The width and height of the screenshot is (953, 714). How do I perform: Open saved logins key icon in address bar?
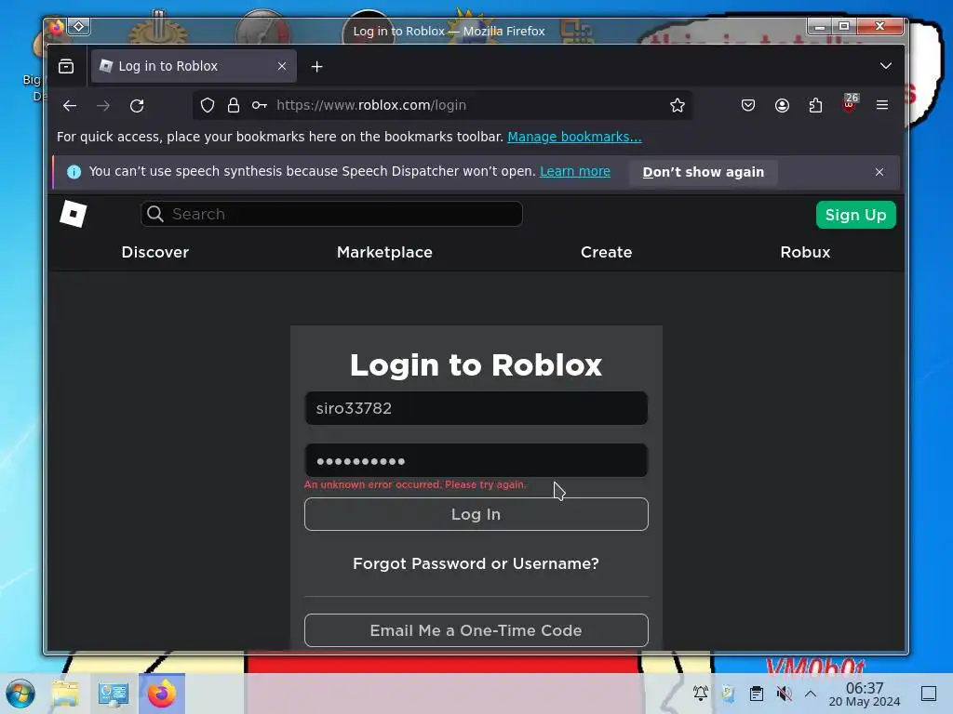point(260,106)
